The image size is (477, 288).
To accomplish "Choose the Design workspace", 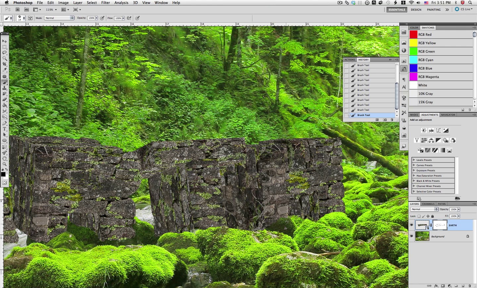I will pyautogui.click(x=416, y=10).
